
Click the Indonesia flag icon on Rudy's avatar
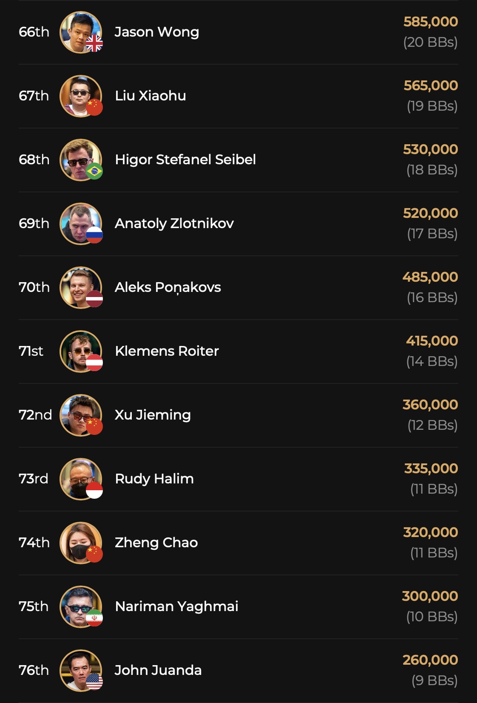[94, 490]
